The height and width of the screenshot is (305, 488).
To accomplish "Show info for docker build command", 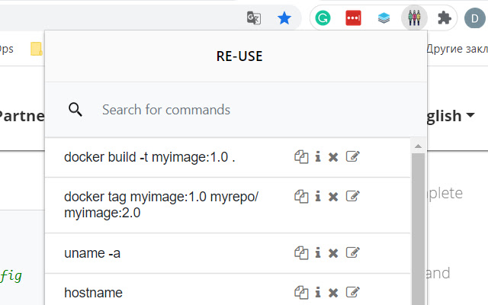I will point(318,156).
